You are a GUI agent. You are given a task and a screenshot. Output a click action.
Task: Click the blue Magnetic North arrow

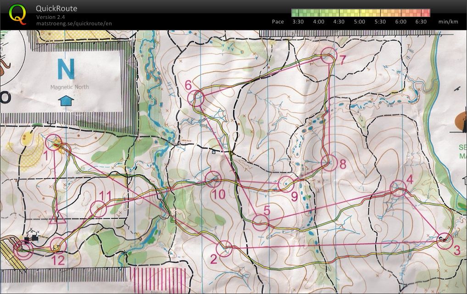[67, 100]
